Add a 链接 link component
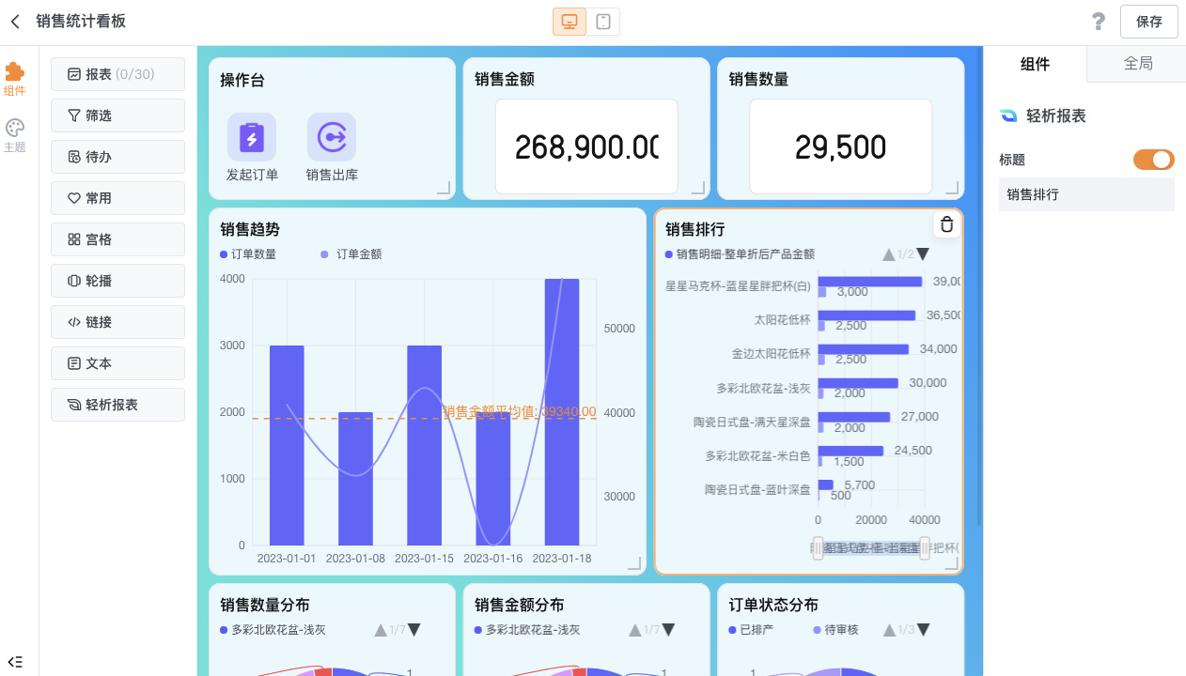This screenshot has width=1186, height=676. coord(117,322)
